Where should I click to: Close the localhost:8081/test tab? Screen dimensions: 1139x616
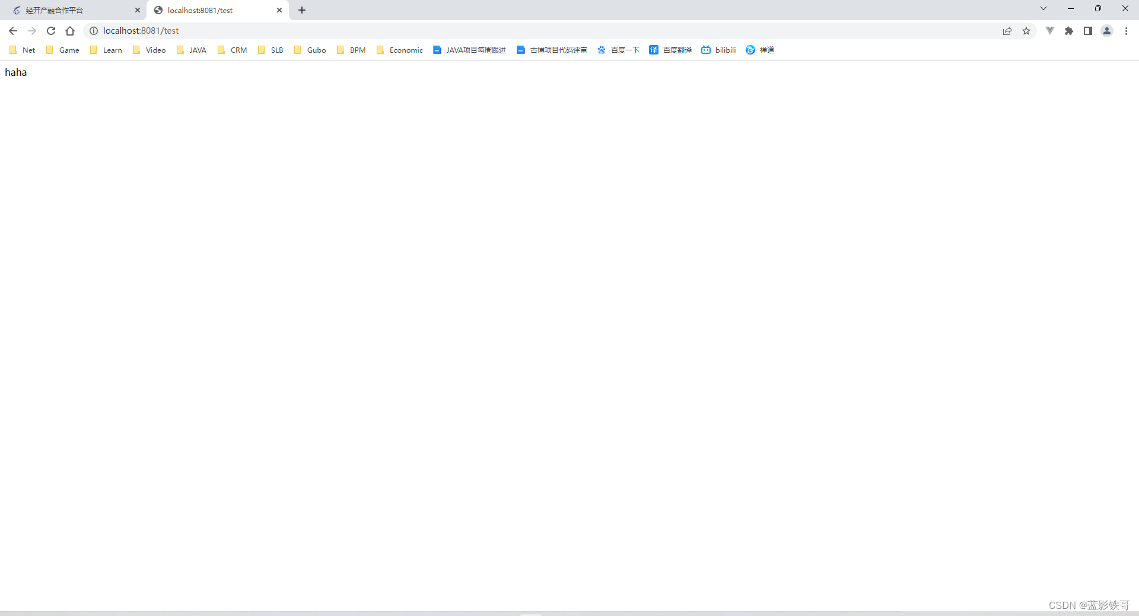pos(279,10)
